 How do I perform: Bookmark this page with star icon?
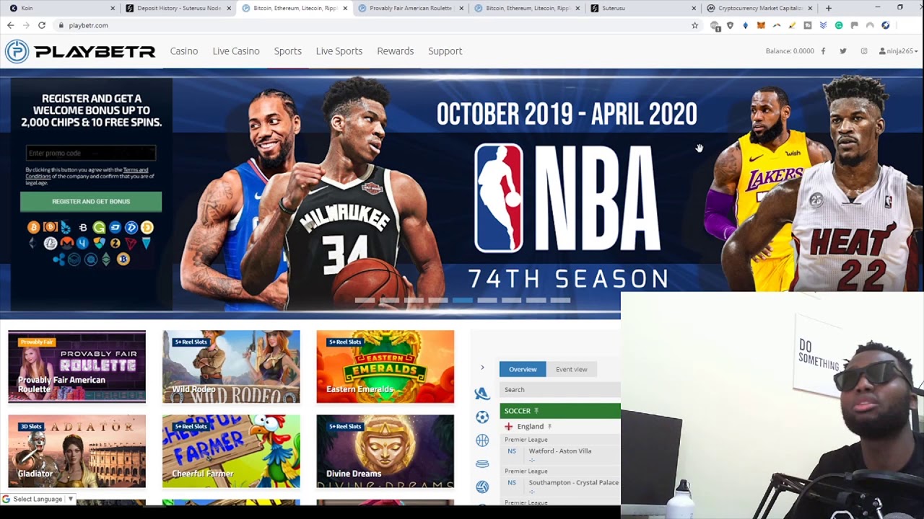(694, 25)
